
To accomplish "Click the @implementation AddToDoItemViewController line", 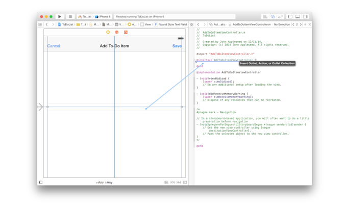I will coord(229,72).
